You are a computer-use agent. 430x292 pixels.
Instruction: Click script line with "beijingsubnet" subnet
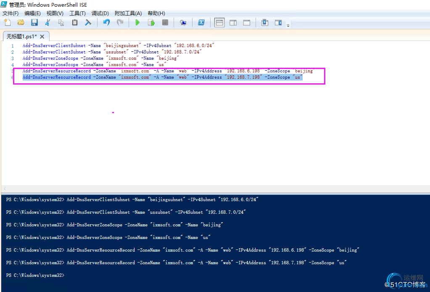click(119, 45)
